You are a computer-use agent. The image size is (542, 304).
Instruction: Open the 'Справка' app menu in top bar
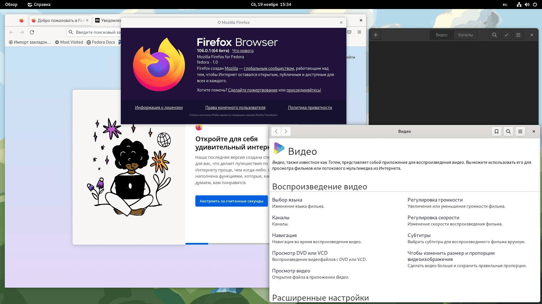pos(39,5)
